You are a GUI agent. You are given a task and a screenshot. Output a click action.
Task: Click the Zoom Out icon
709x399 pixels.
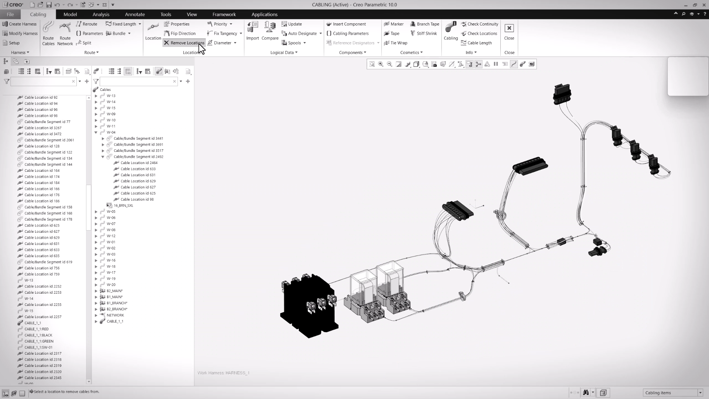[x=390, y=64]
